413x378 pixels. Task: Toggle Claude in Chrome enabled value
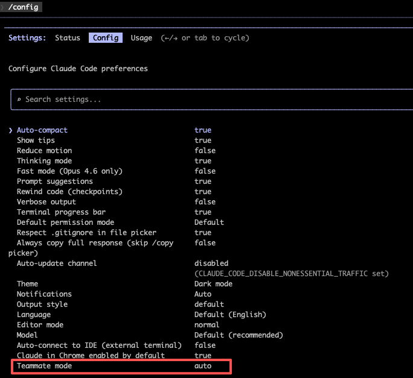coord(203,356)
